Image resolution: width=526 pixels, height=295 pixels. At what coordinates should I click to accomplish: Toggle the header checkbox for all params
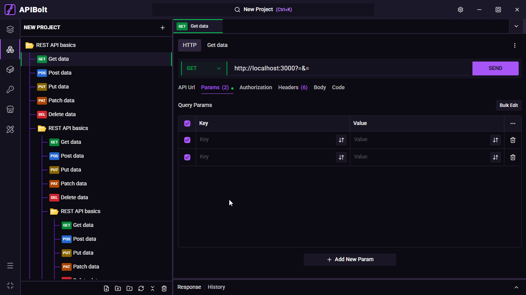(187, 123)
